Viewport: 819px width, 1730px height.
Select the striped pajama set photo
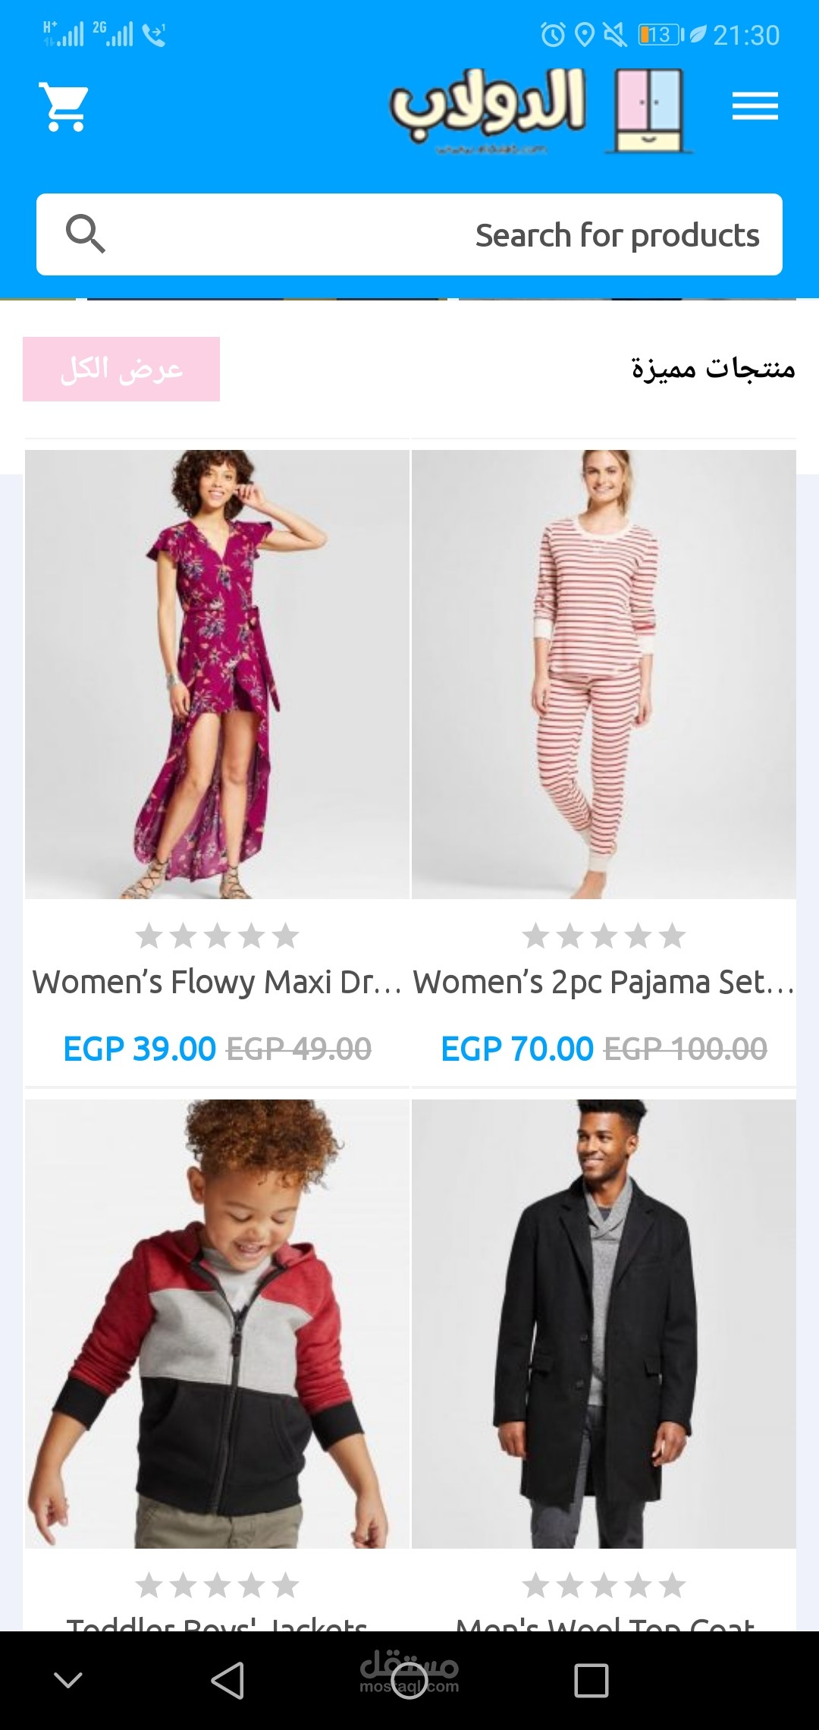(604, 675)
